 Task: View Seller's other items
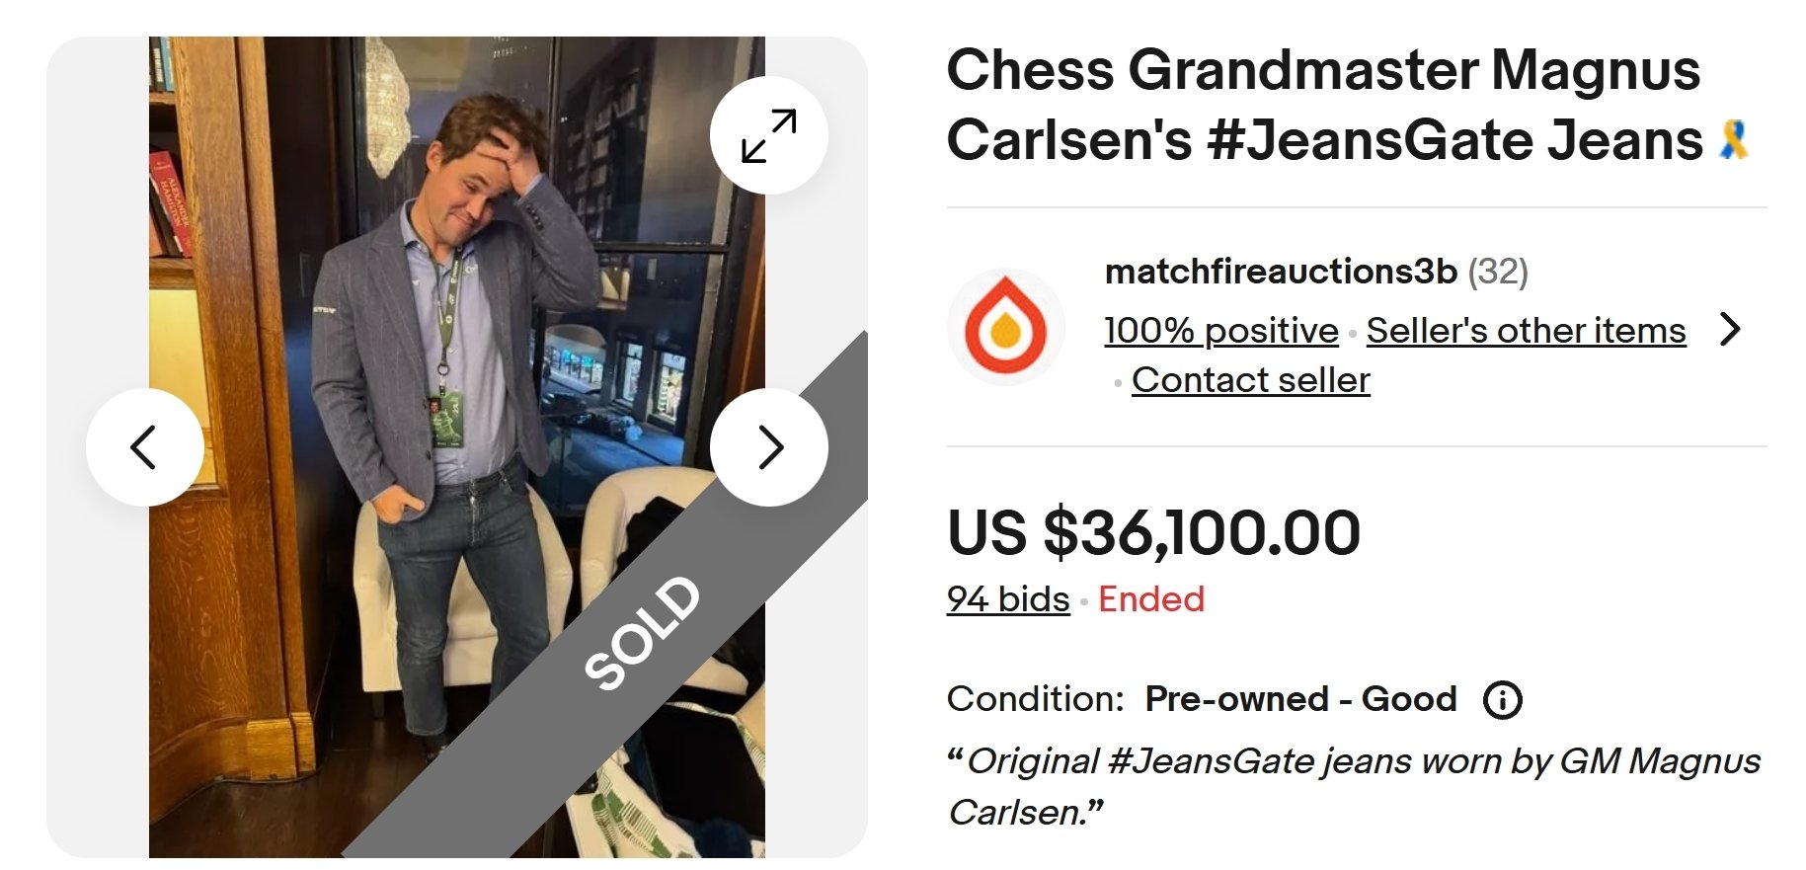point(1526,331)
